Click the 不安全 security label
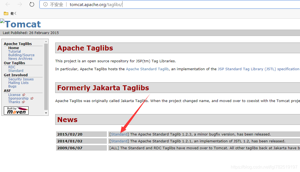 pos(56,5)
